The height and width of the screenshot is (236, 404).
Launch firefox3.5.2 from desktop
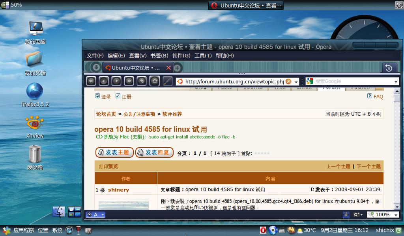pos(35,95)
